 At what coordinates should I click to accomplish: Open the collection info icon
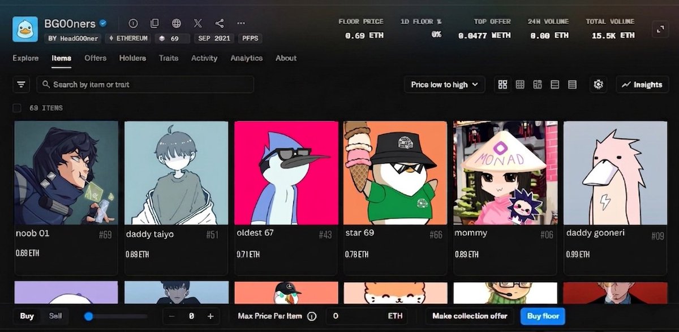(133, 24)
